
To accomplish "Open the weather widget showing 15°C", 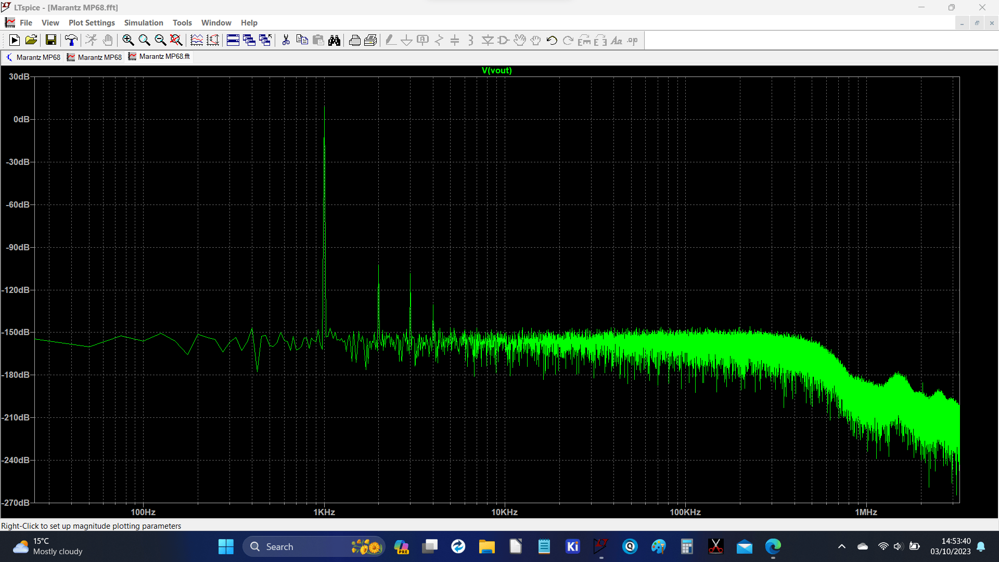I will coord(48,546).
